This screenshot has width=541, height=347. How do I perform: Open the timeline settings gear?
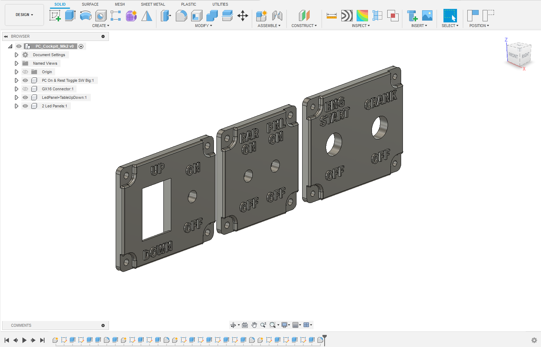tap(534, 340)
